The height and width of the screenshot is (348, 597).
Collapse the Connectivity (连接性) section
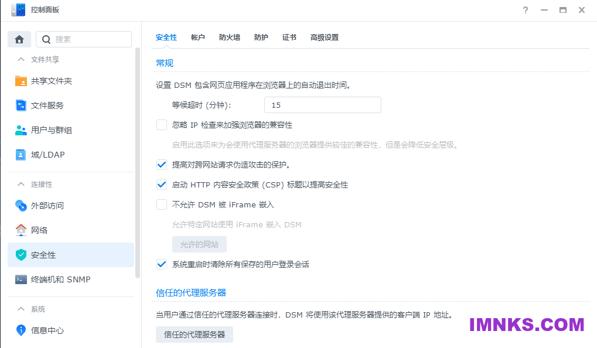pyautogui.click(x=21, y=184)
